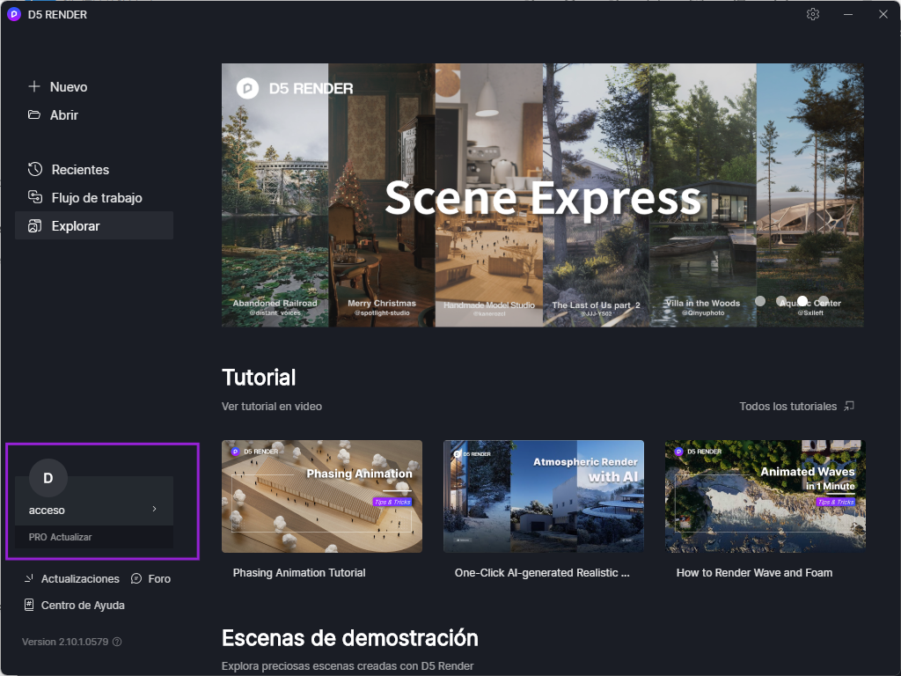The image size is (901, 676).
Task: Click the round D user avatar
Action: pos(48,478)
